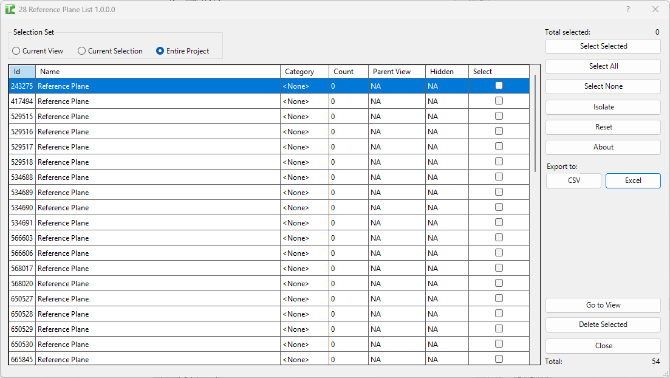The height and width of the screenshot is (378, 670).
Task: Click the Isolate button
Action: tap(603, 107)
